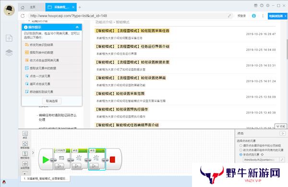Select 点击一次该元素 option

pos(52,76)
